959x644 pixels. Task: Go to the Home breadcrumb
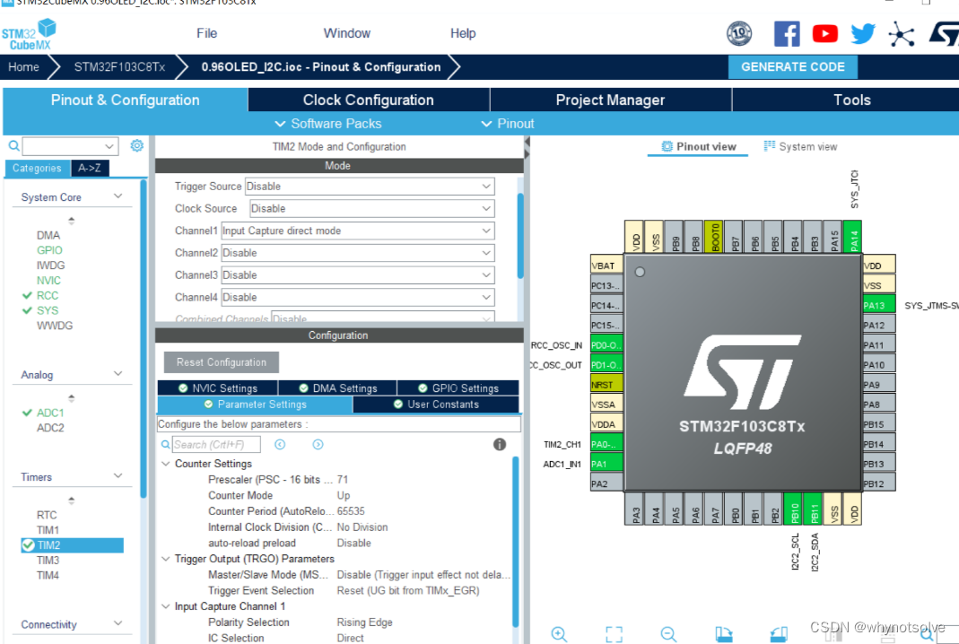[x=24, y=66]
